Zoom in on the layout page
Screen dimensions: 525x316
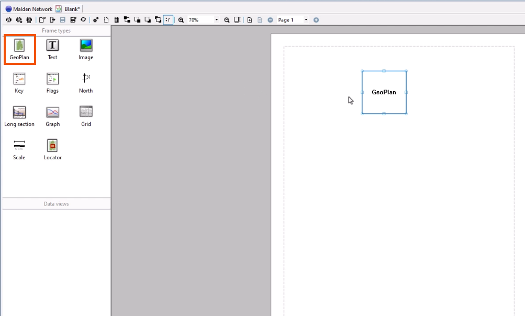click(181, 19)
